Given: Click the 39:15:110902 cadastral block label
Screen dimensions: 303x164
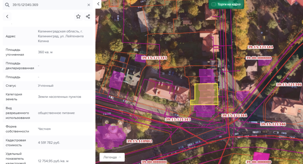Looking at the screenshot, I should [x=139, y=141].
